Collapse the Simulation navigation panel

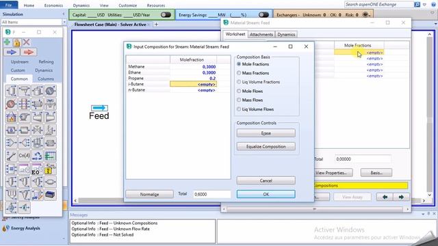click(64, 14)
